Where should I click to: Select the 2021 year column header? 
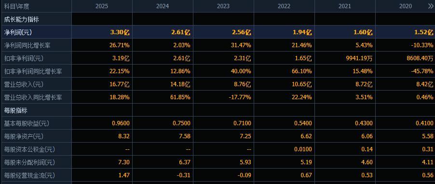point(345,6)
